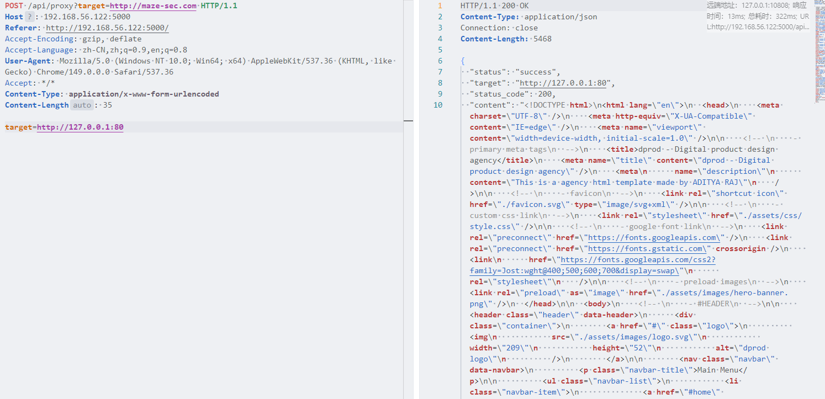Open the http://maze-sec.com link in request line
825x399 pixels.
click(x=153, y=6)
